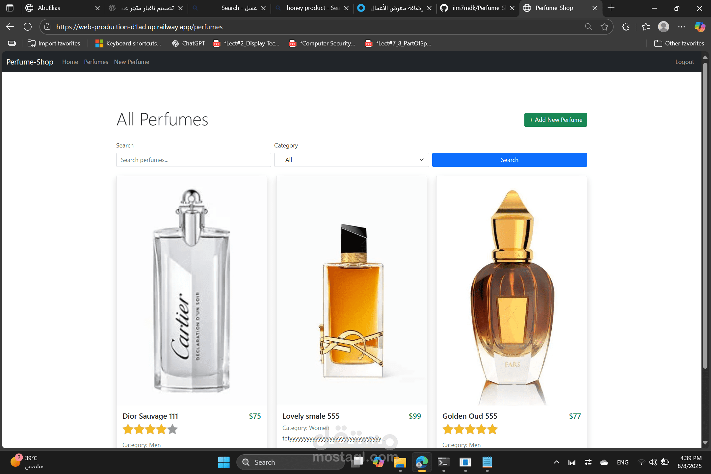Close the honey product search tab
The height and width of the screenshot is (474, 711).
pyautogui.click(x=346, y=8)
